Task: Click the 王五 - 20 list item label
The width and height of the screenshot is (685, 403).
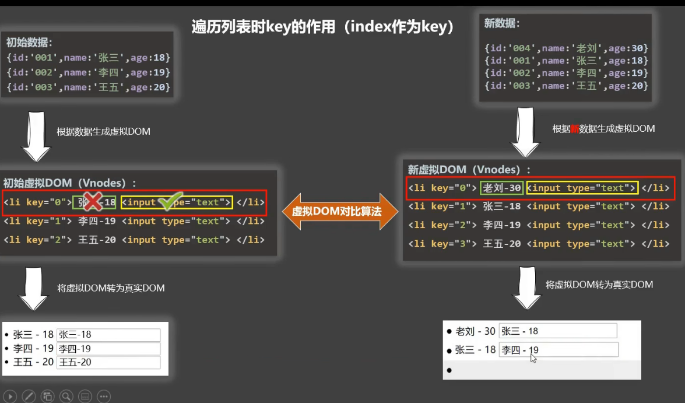Action: [x=33, y=362]
